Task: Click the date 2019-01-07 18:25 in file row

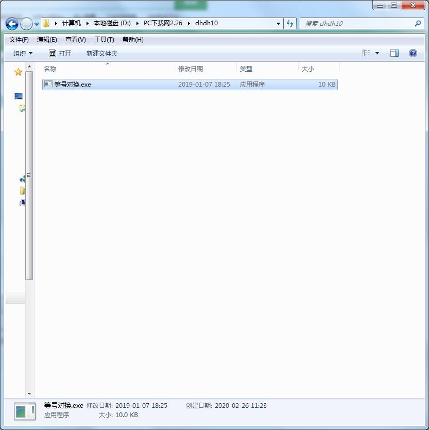Action: (204, 85)
